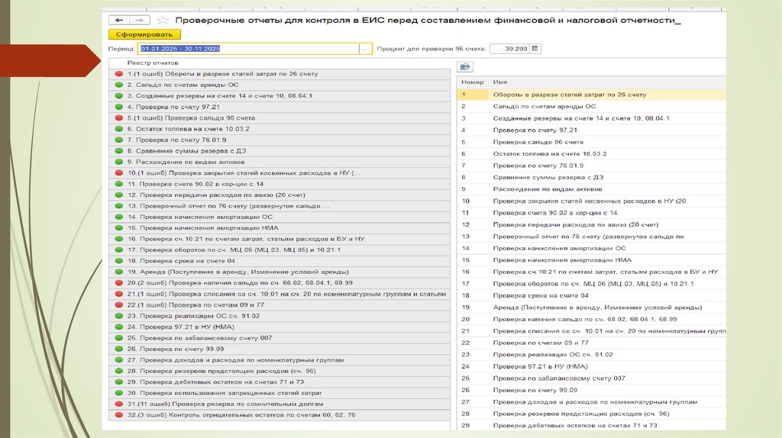Image resolution: width=782 pixels, height=438 pixels.
Task: Click the Сформировать button
Action: (x=144, y=34)
